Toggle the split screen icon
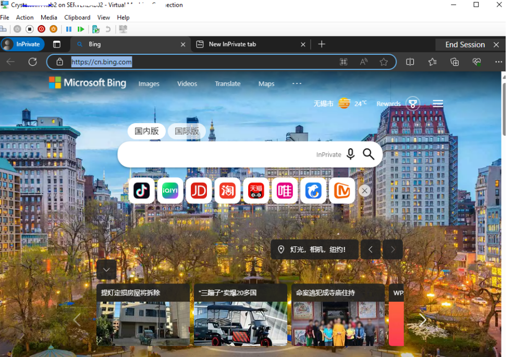The width and height of the screenshot is (514, 357). (410, 62)
